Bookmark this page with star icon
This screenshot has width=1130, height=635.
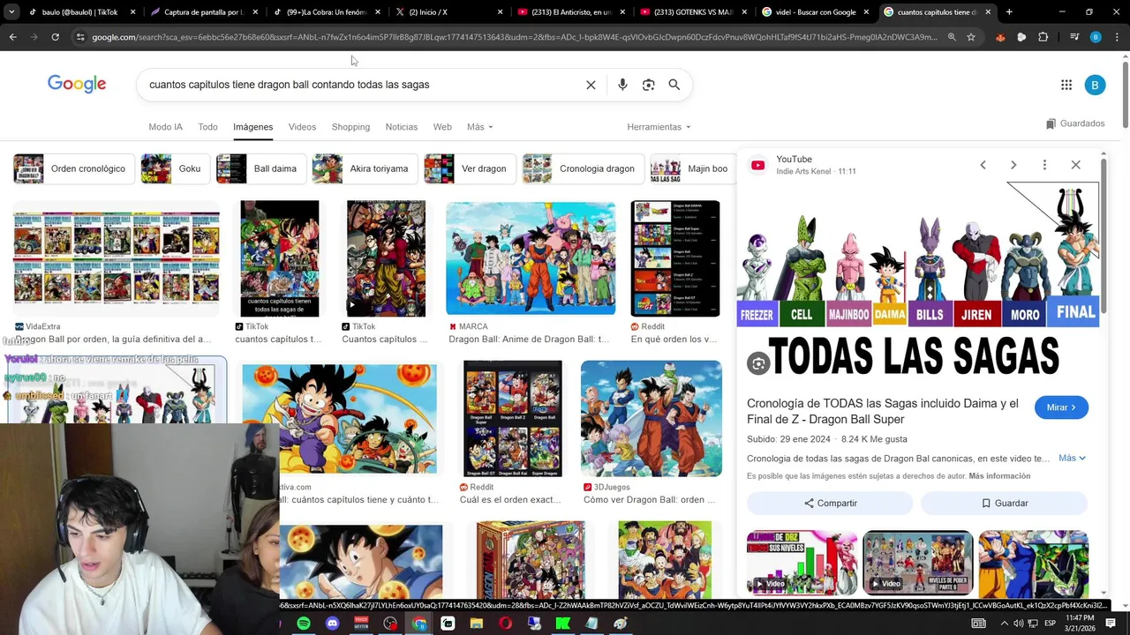pyautogui.click(x=971, y=37)
